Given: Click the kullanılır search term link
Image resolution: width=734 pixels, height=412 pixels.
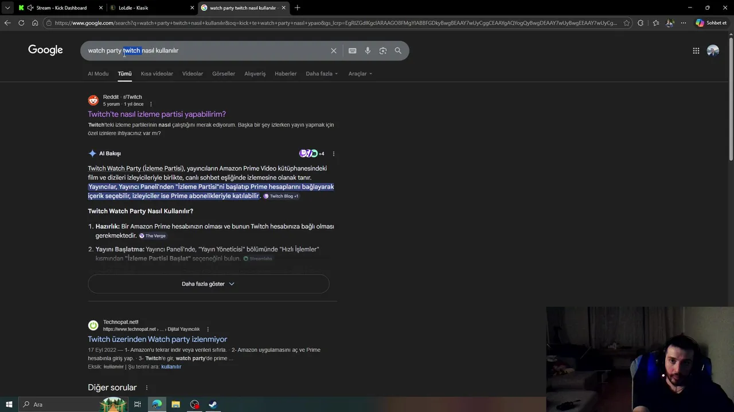Looking at the screenshot, I should (171, 367).
